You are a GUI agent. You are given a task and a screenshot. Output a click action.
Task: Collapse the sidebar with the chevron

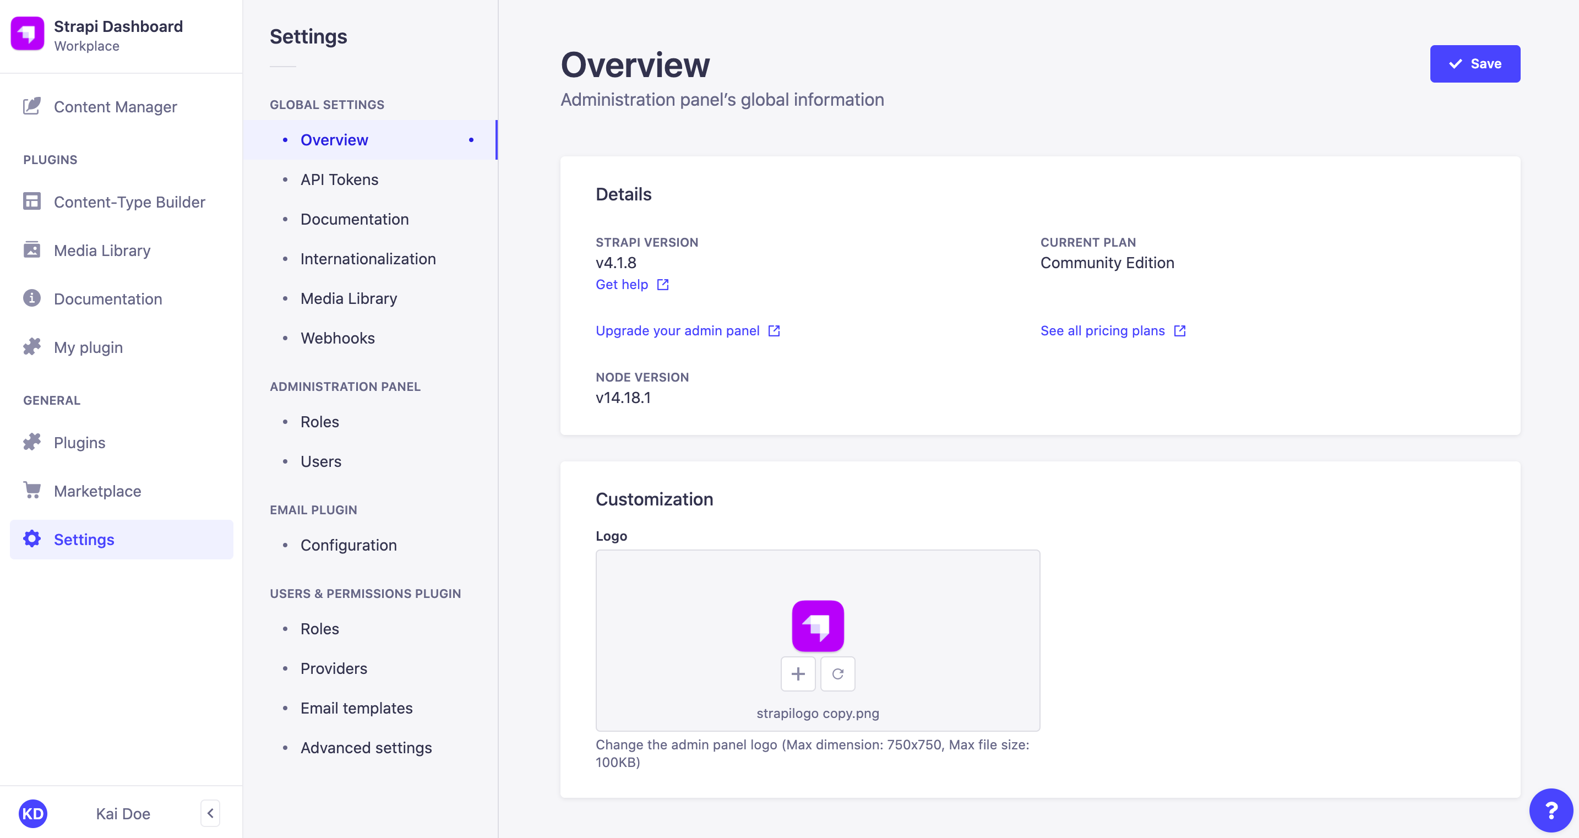coord(210,812)
